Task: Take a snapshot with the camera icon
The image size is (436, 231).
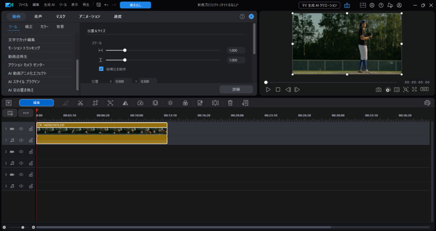Action: click(378, 90)
